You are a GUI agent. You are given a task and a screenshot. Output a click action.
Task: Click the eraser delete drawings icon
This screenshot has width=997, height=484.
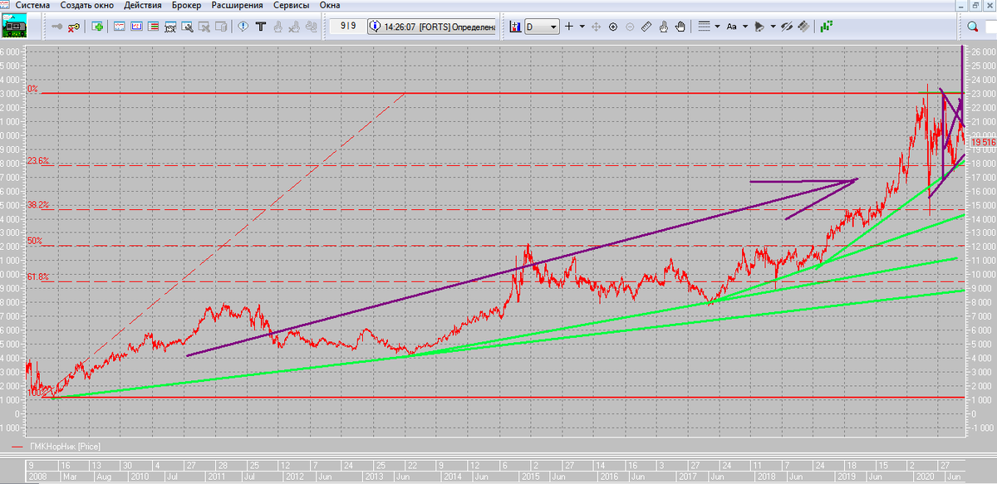803,27
